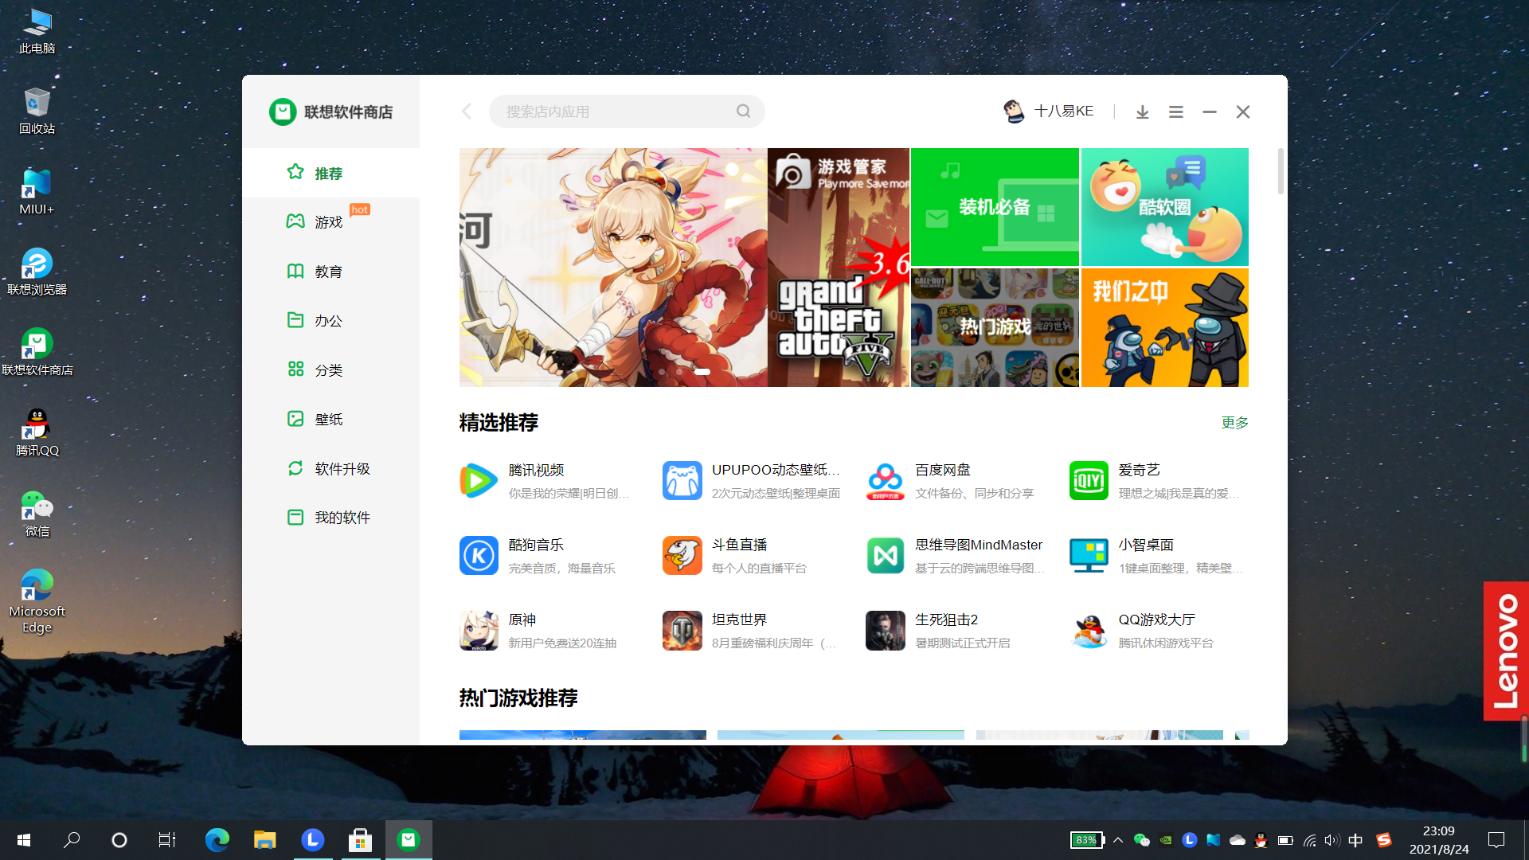Screen dimensions: 1529x860
Task: Open the Grand Theft Auto banner
Action: 839,268
